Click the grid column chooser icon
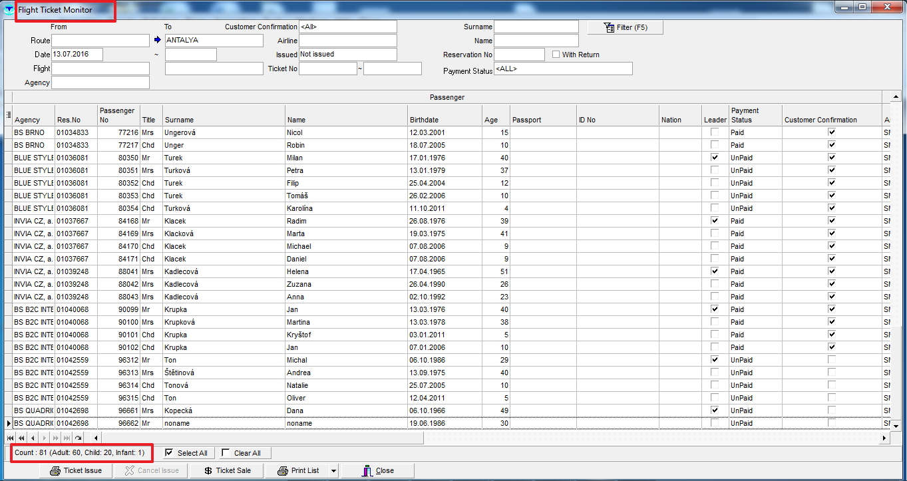This screenshot has height=481, width=907. 8,115
